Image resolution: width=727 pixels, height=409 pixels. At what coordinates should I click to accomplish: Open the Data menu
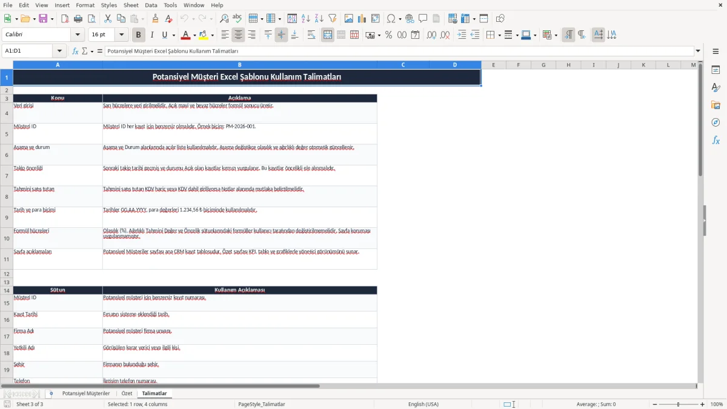pos(151,5)
